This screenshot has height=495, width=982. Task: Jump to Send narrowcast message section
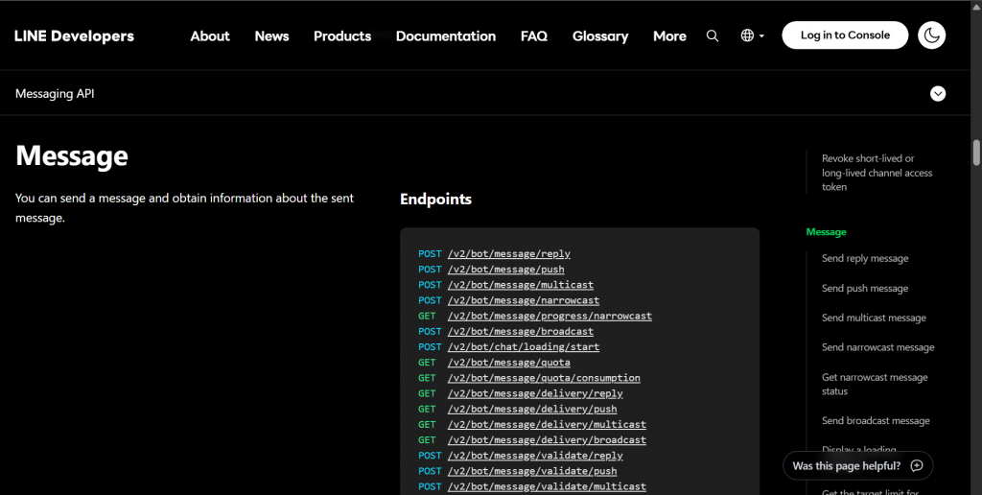point(878,347)
